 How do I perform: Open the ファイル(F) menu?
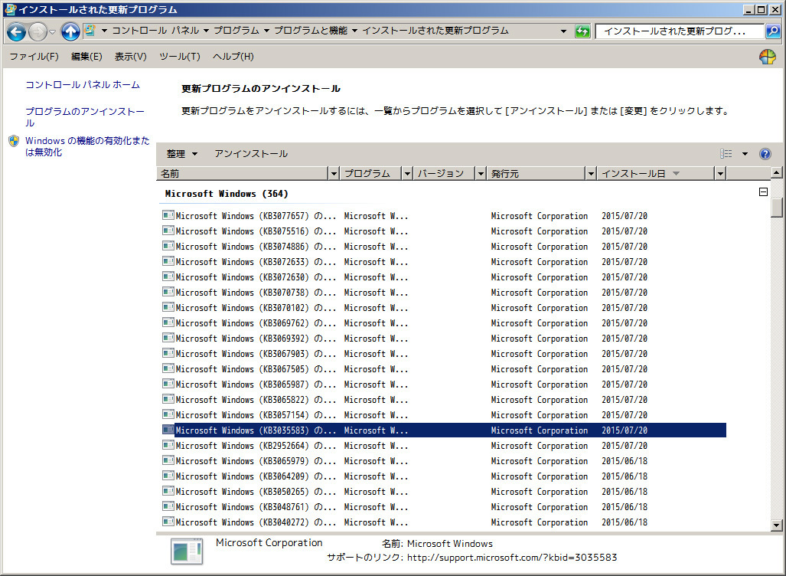pyautogui.click(x=34, y=57)
